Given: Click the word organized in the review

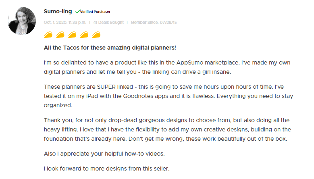Looking at the screenshot, I should point(58,106).
